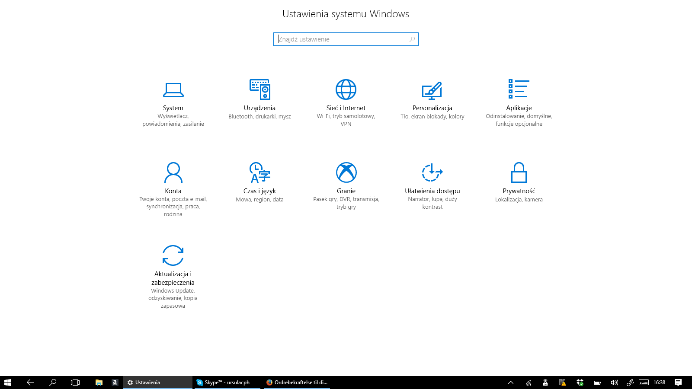Viewport: 692px width, 389px height.
Task: Launch File Explorer from the taskbar
Action: pos(99,383)
